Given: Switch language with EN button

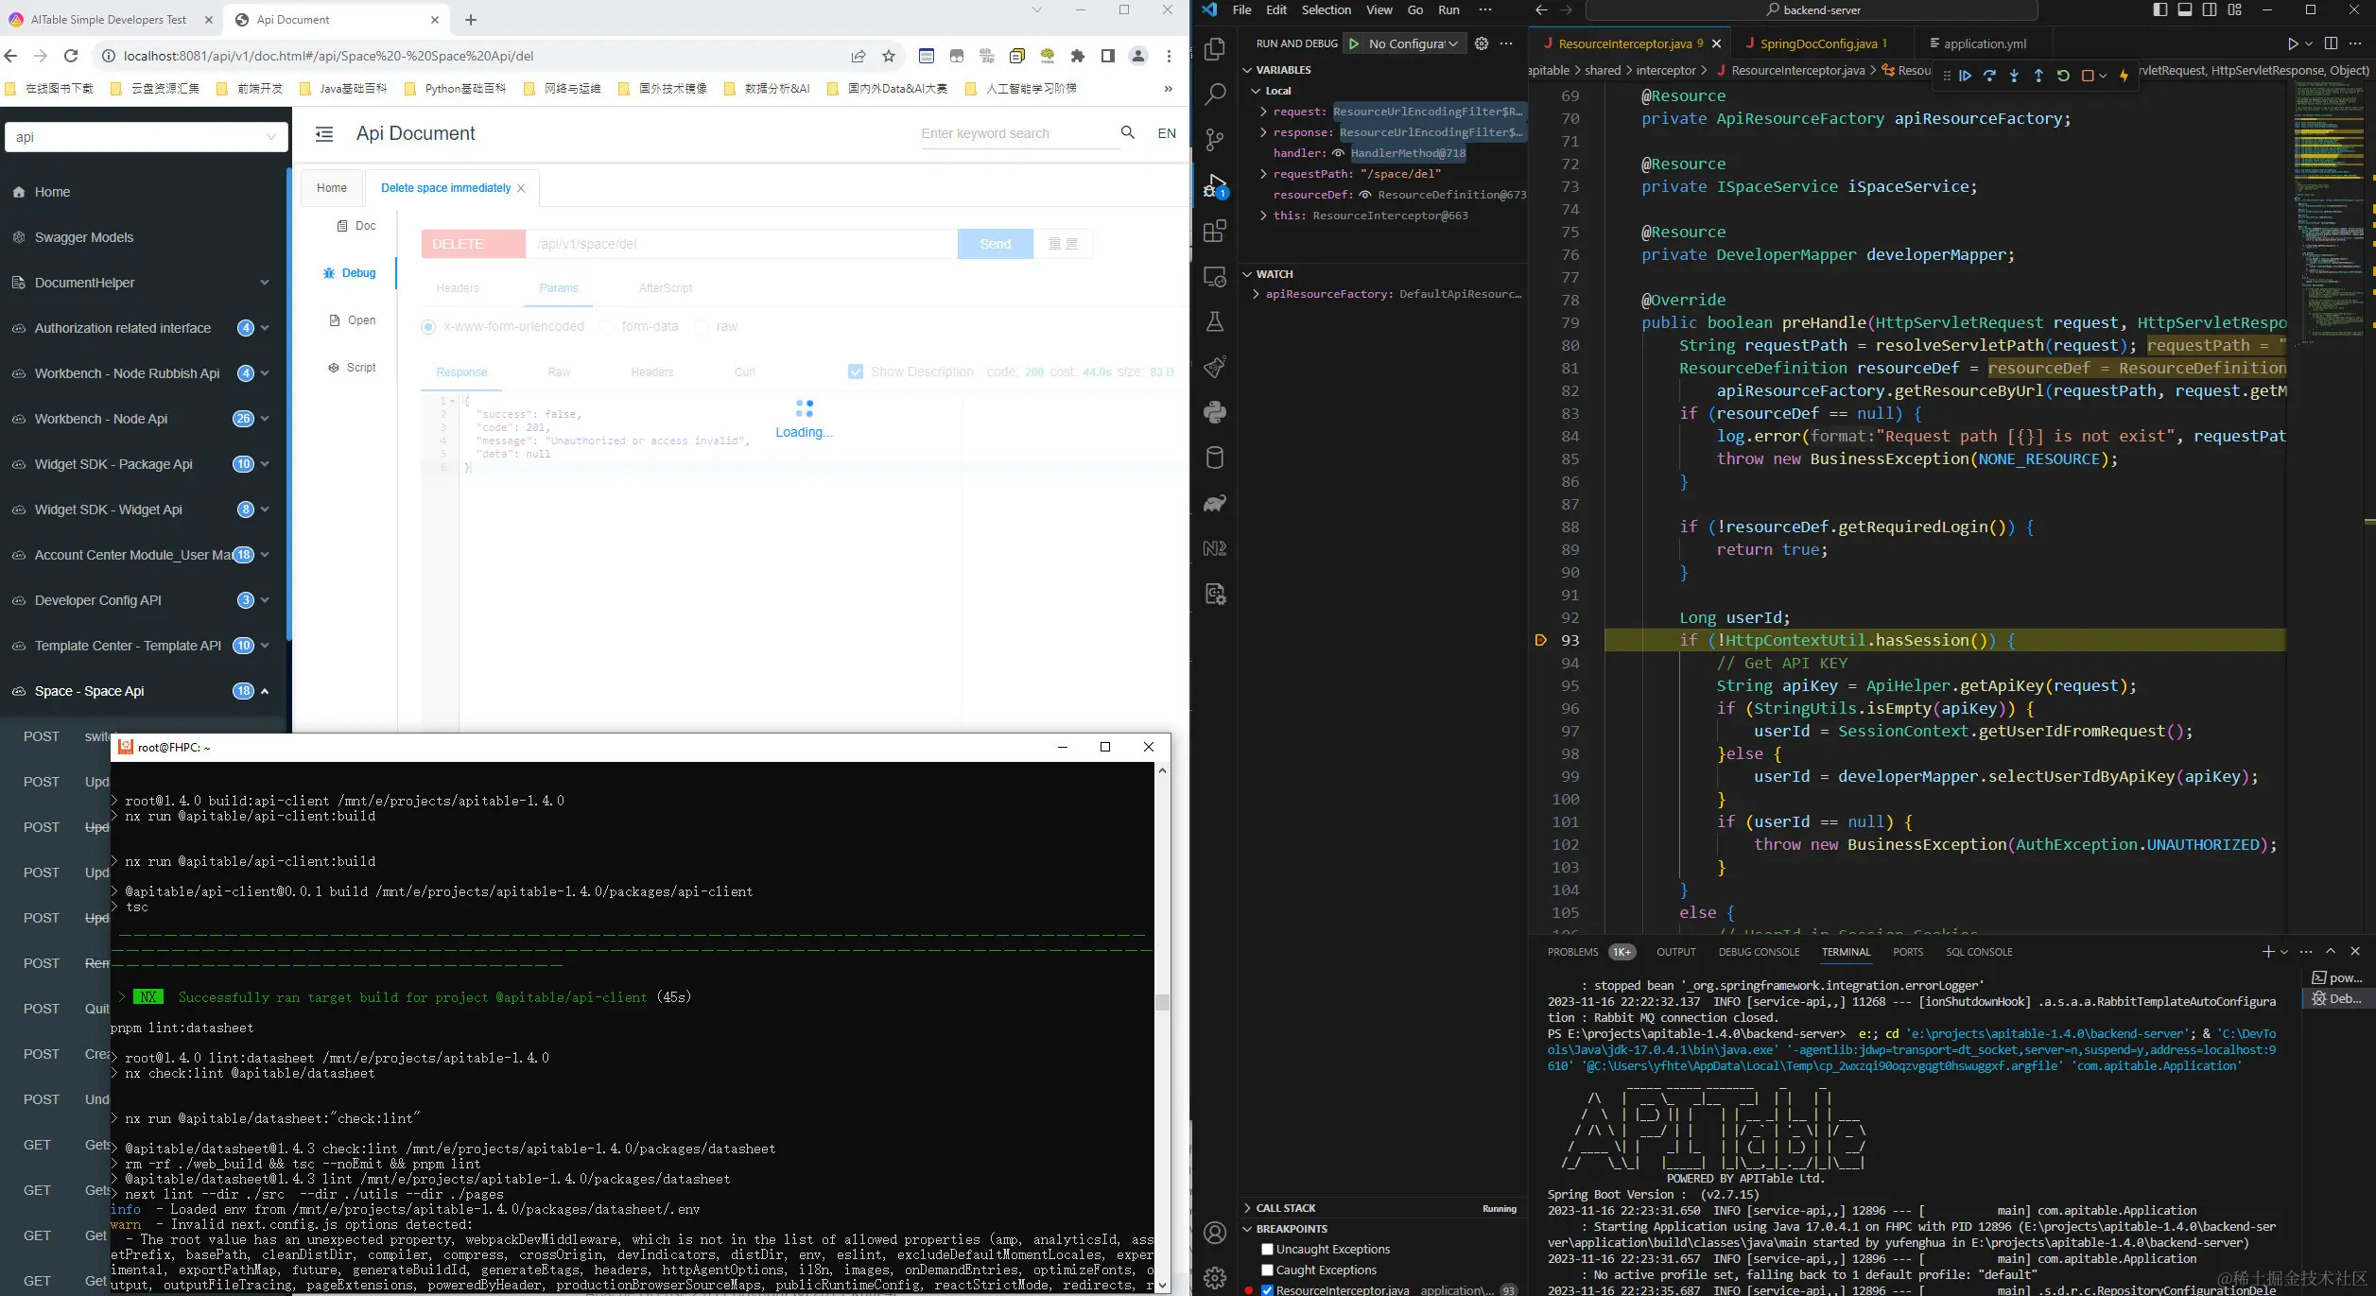Looking at the screenshot, I should (1167, 133).
